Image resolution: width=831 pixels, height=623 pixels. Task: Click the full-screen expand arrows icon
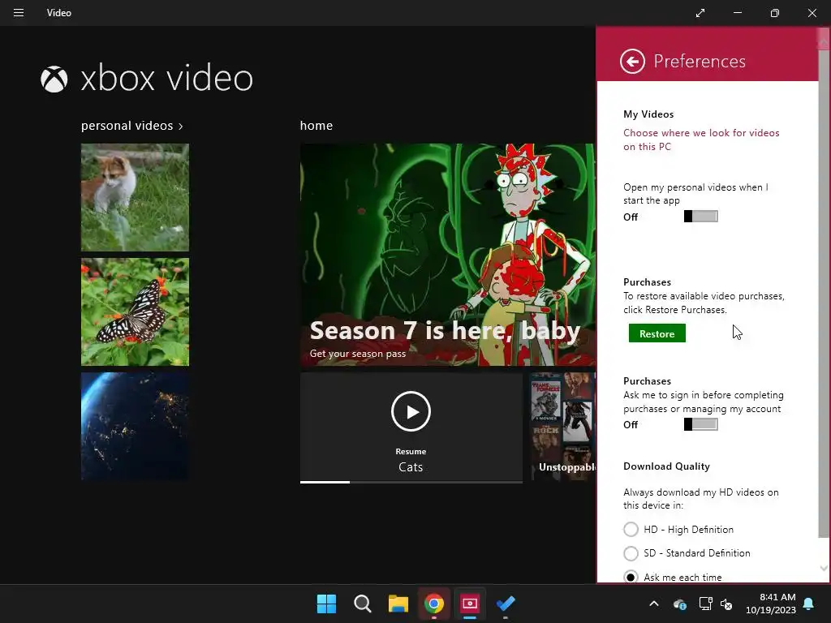click(700, 13)
